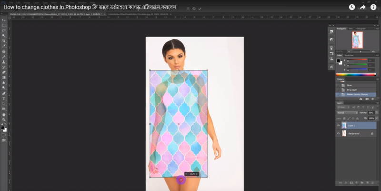The height and width of the screenshot is (191, 381).
Task: Select the Zoom tool
Action: click(4, 120)
